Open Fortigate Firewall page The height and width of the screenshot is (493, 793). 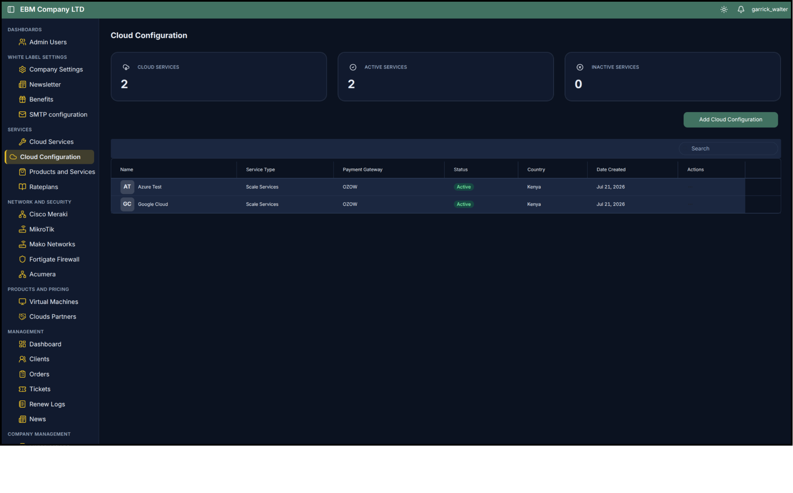tap(54, 259)
